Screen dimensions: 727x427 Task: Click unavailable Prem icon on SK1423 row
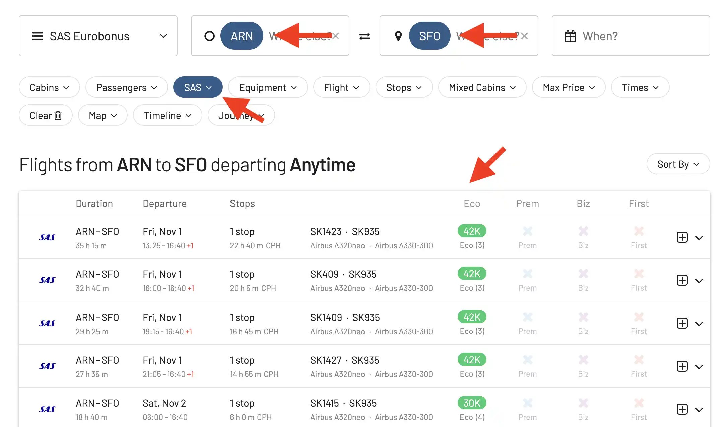[x=527, y=231]
